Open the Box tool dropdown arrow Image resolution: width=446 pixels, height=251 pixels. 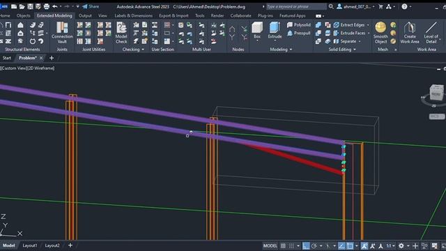point(257,41)
